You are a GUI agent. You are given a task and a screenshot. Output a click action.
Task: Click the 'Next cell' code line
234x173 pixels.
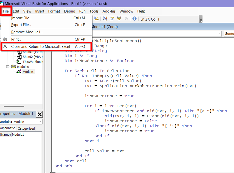click(x=75, y=161)
